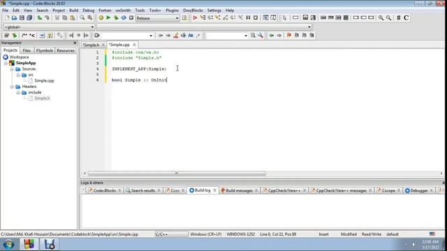Screen dimensions: 447x251
Task: Click the Open file folder icon
Action: (x=14, y=18)
